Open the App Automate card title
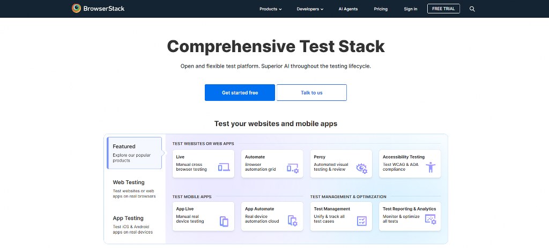Viewport: 549px width, 248px height. pyautogui.click(x=259, y=209)
